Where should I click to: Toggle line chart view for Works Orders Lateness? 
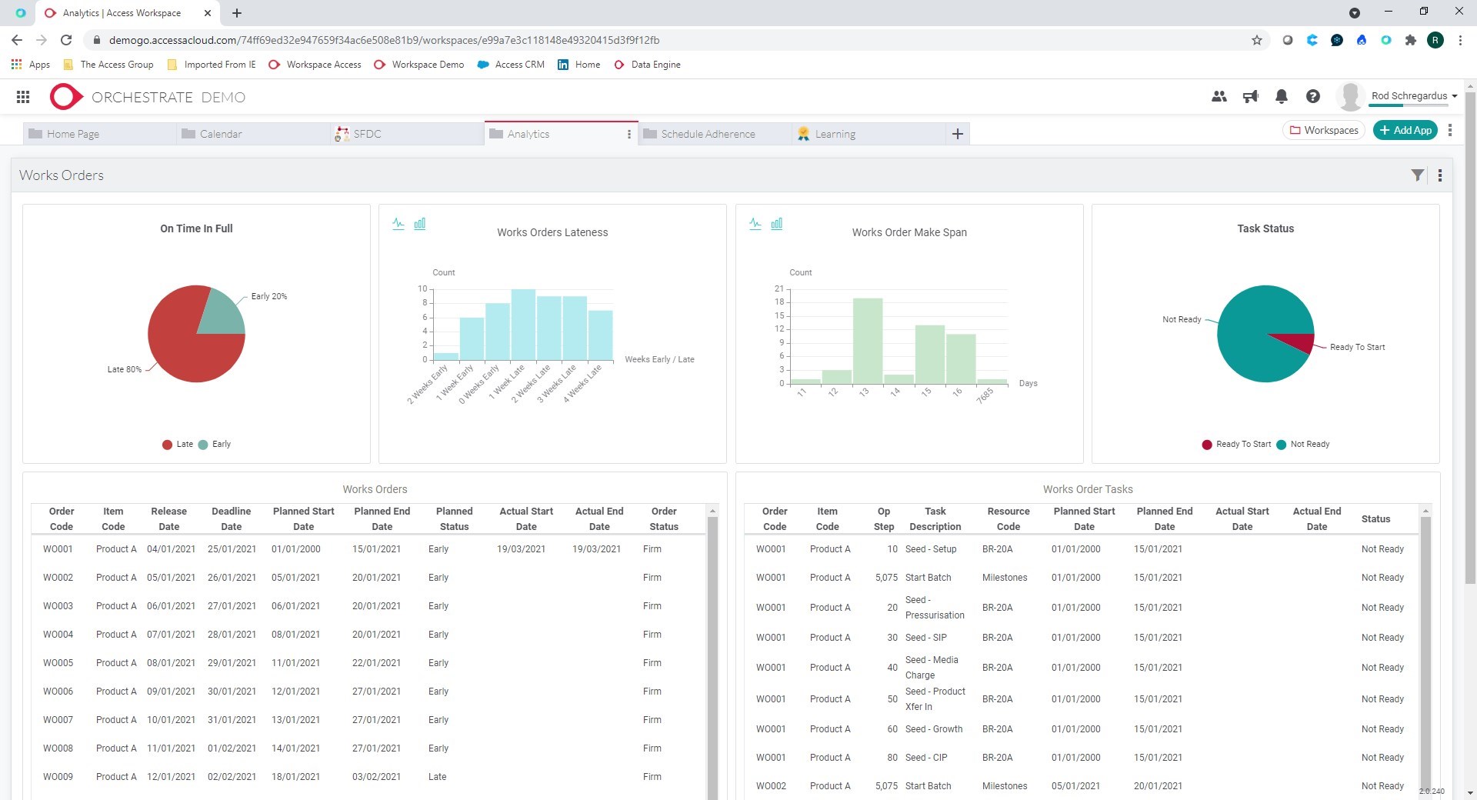398,223
